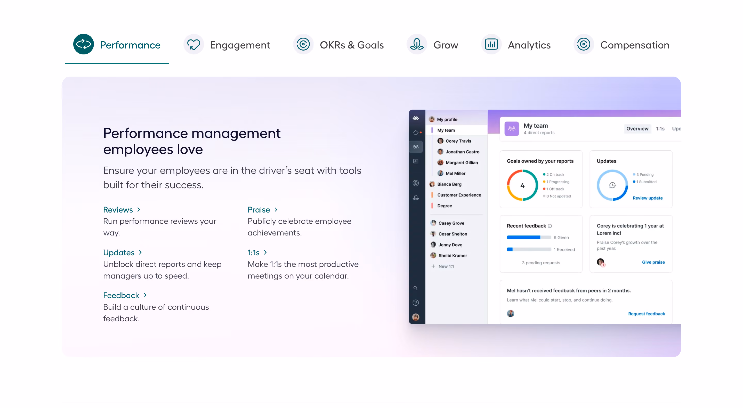This screenshot has width=743, height=408.
Task: Open the Praise link
Action: point(262,210)
